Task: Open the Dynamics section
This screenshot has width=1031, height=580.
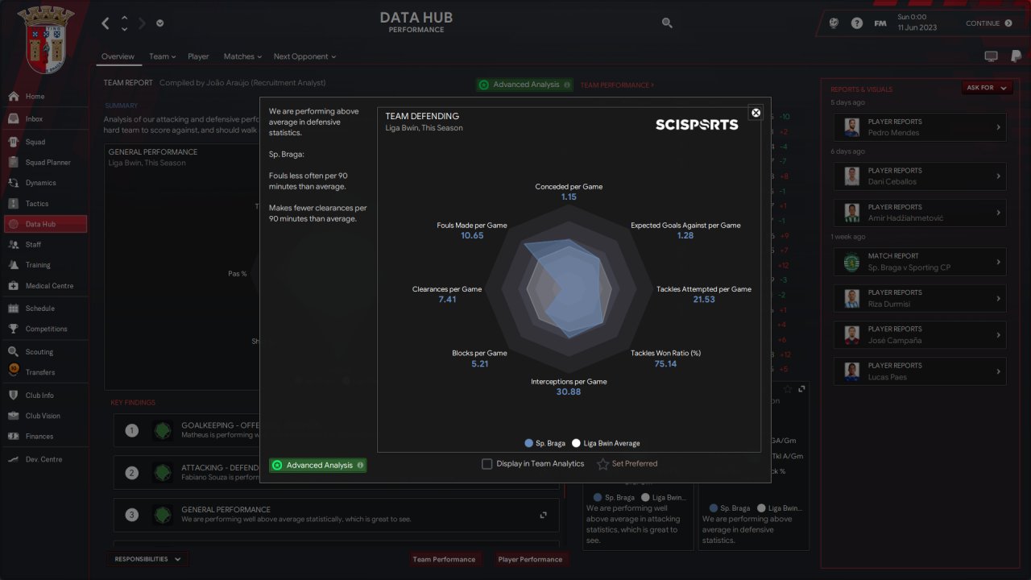Action: click(44, 183)
